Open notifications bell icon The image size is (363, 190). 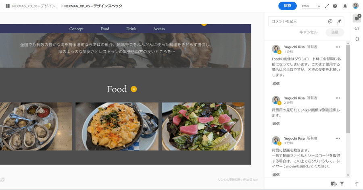345,6
